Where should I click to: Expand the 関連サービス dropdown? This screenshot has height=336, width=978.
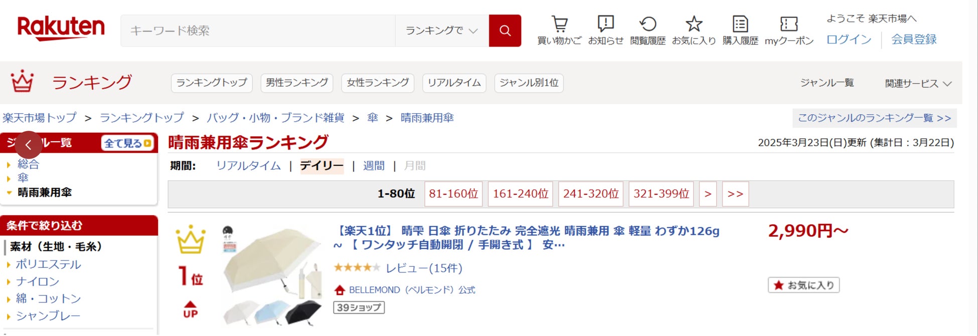coord(918,84)
